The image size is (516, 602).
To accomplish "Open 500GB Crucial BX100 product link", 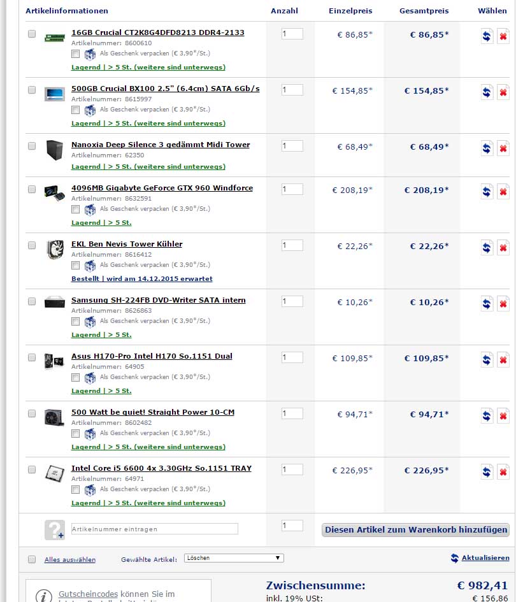I will pos(166,89).
